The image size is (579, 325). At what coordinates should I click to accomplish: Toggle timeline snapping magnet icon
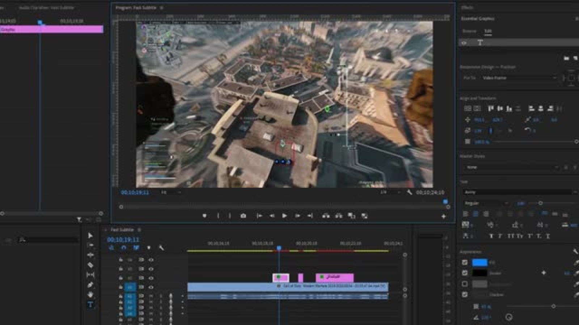pyautogui.click(x=124, y=248)
